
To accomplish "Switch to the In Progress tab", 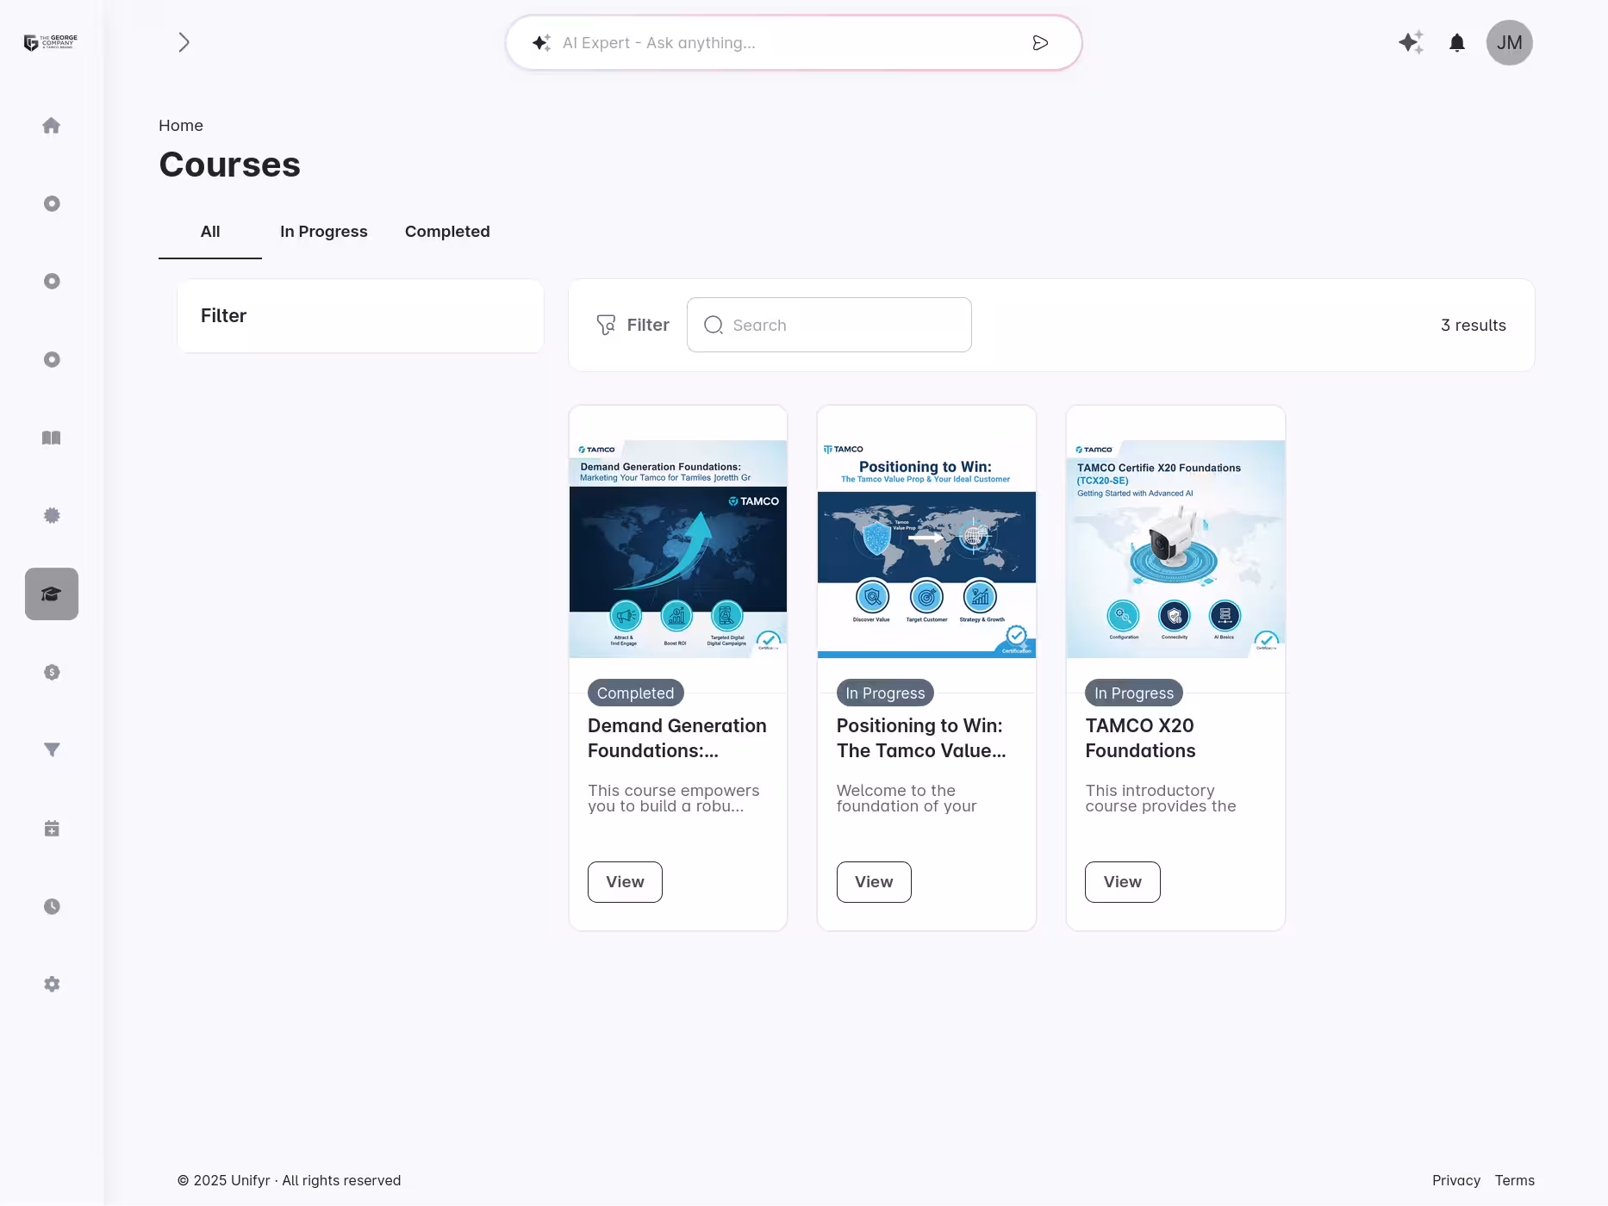I will coord(323,231).
